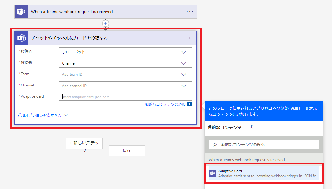Open ellipsis menu on post card action
Screen dimensions: 332x189
[x=189, y=38]
